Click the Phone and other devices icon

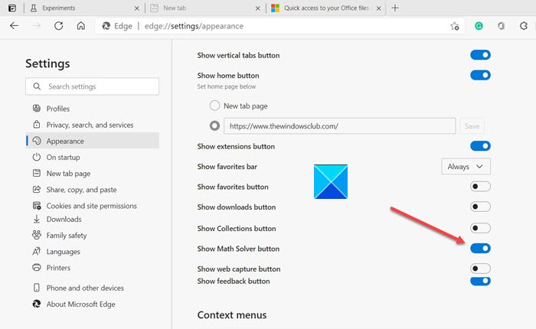coord(37,288)
